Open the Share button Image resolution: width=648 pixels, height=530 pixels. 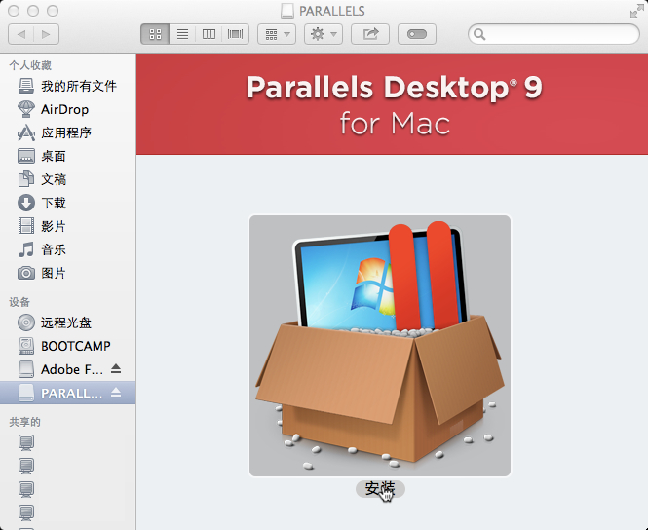click(x=370, y=34)
